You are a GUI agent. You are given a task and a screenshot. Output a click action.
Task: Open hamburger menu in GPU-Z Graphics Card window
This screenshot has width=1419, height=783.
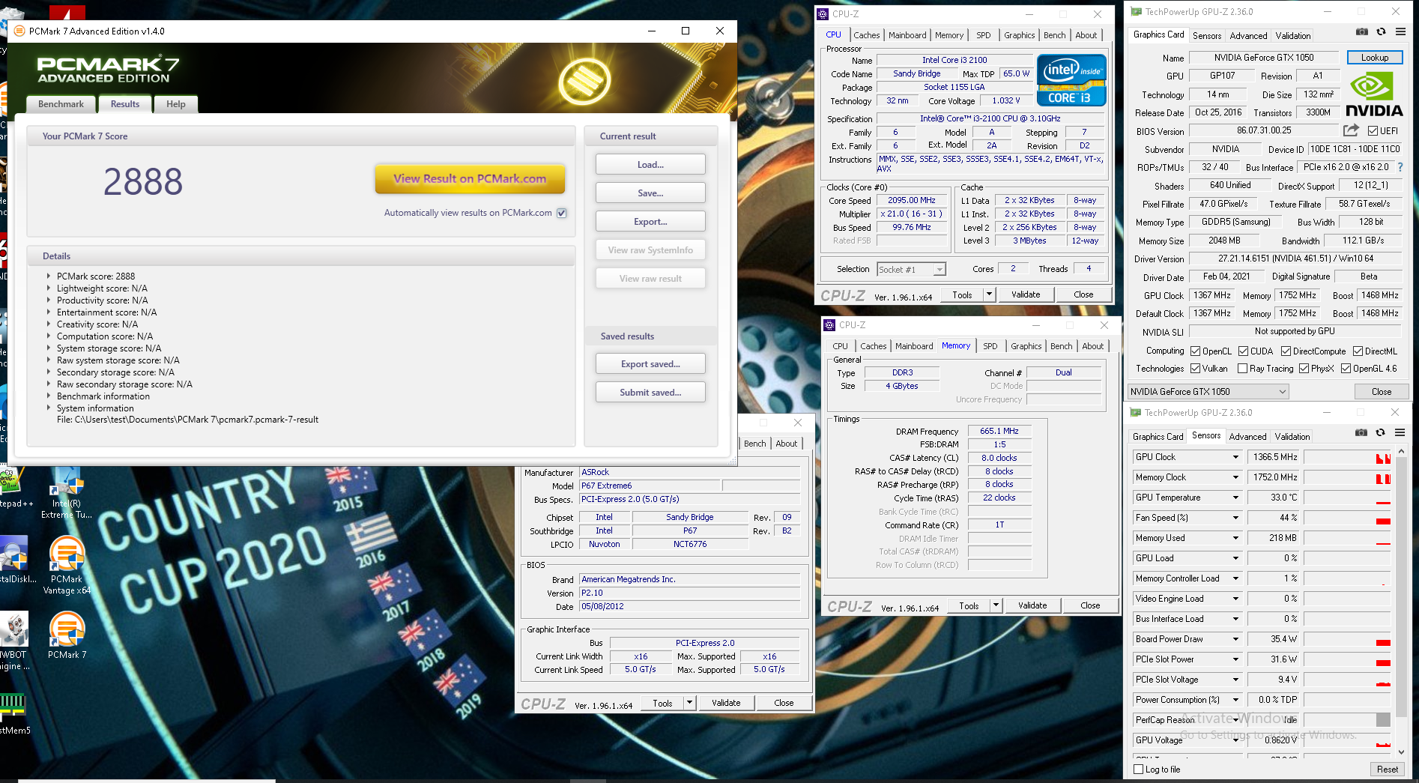(1400, 32)
